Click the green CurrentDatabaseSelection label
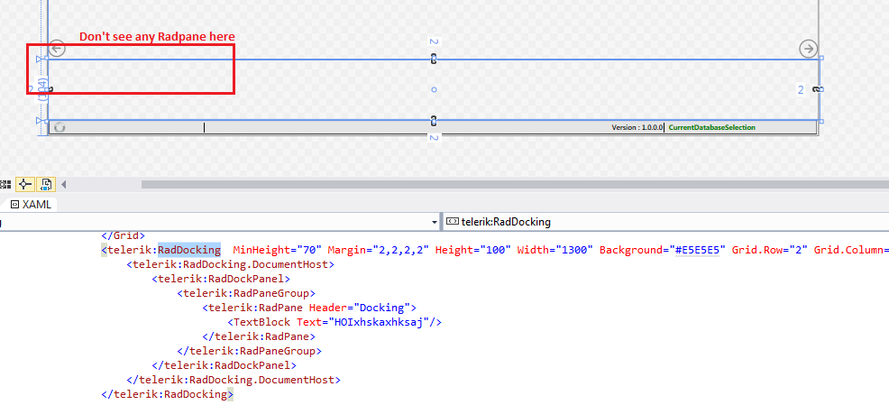Screen dimensions: 889x405 click(x=712, y=127)
